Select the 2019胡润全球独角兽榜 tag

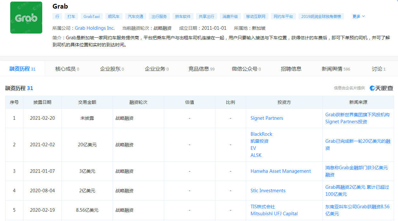click(x=321, y=16)
